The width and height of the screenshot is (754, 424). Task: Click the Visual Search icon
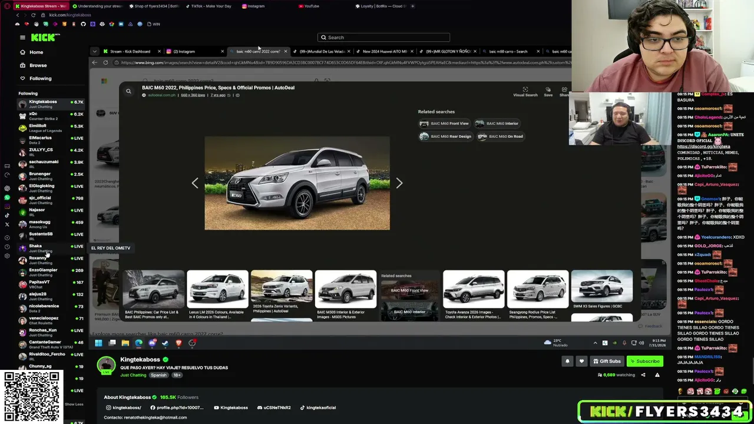pyautogui.click(x=525, y=91)
